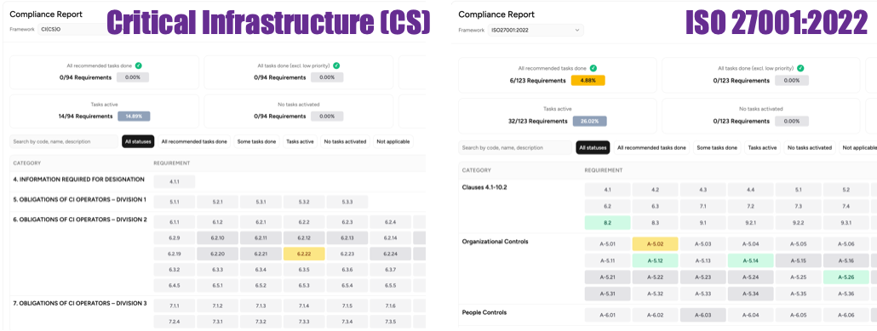Open the yellow control A-5.02
Viewport: 877px width, 331px height.
pos(655,243)
